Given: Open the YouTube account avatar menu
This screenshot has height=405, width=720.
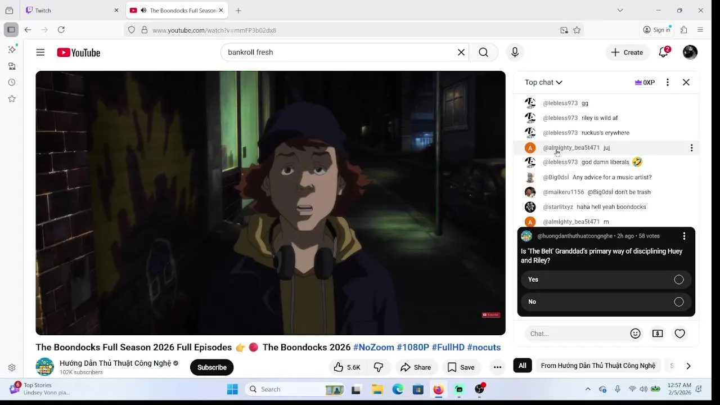Looking at the screenshot, I should coord(690,52).
